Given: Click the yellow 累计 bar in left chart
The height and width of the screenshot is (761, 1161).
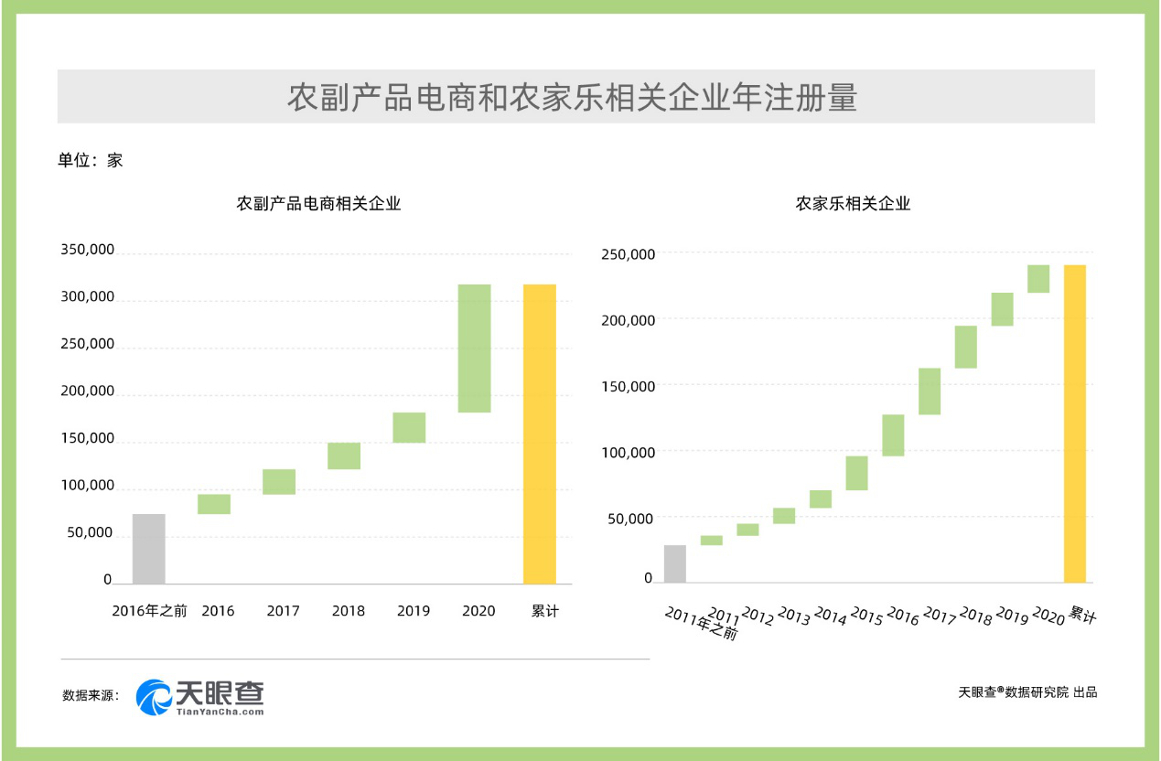Looking at the screenshot, I should pos(539,434).
